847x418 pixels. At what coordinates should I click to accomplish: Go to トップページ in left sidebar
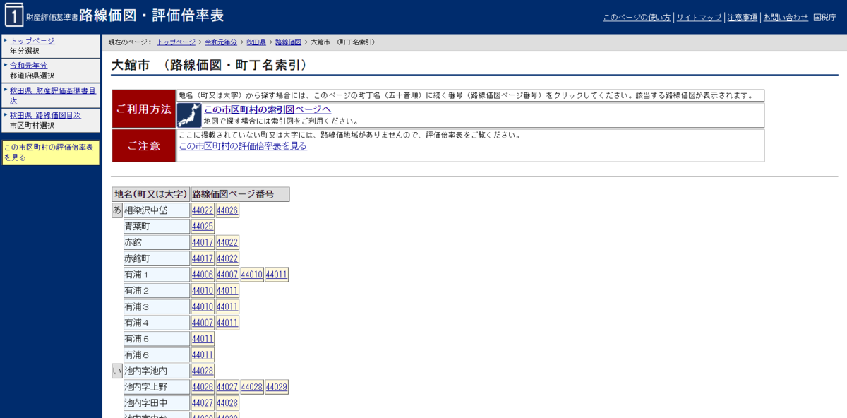click(x=32, y=41)
